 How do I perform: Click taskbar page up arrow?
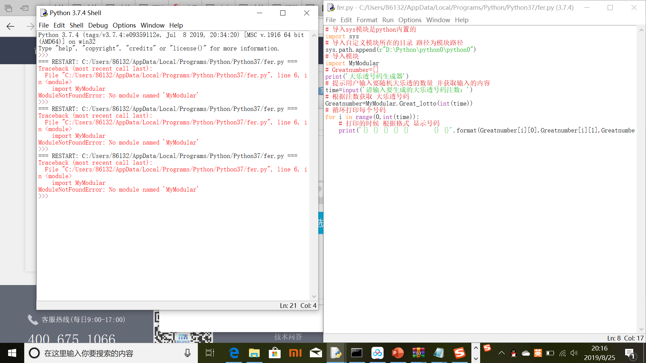click(476, 348)
